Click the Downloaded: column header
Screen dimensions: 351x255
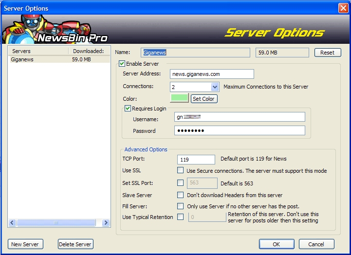[x=89, y=51]
